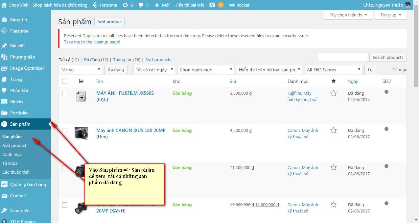The image size is (419, 223).
Task: Open the Phương tiện media icon
Action: point(4,57)
